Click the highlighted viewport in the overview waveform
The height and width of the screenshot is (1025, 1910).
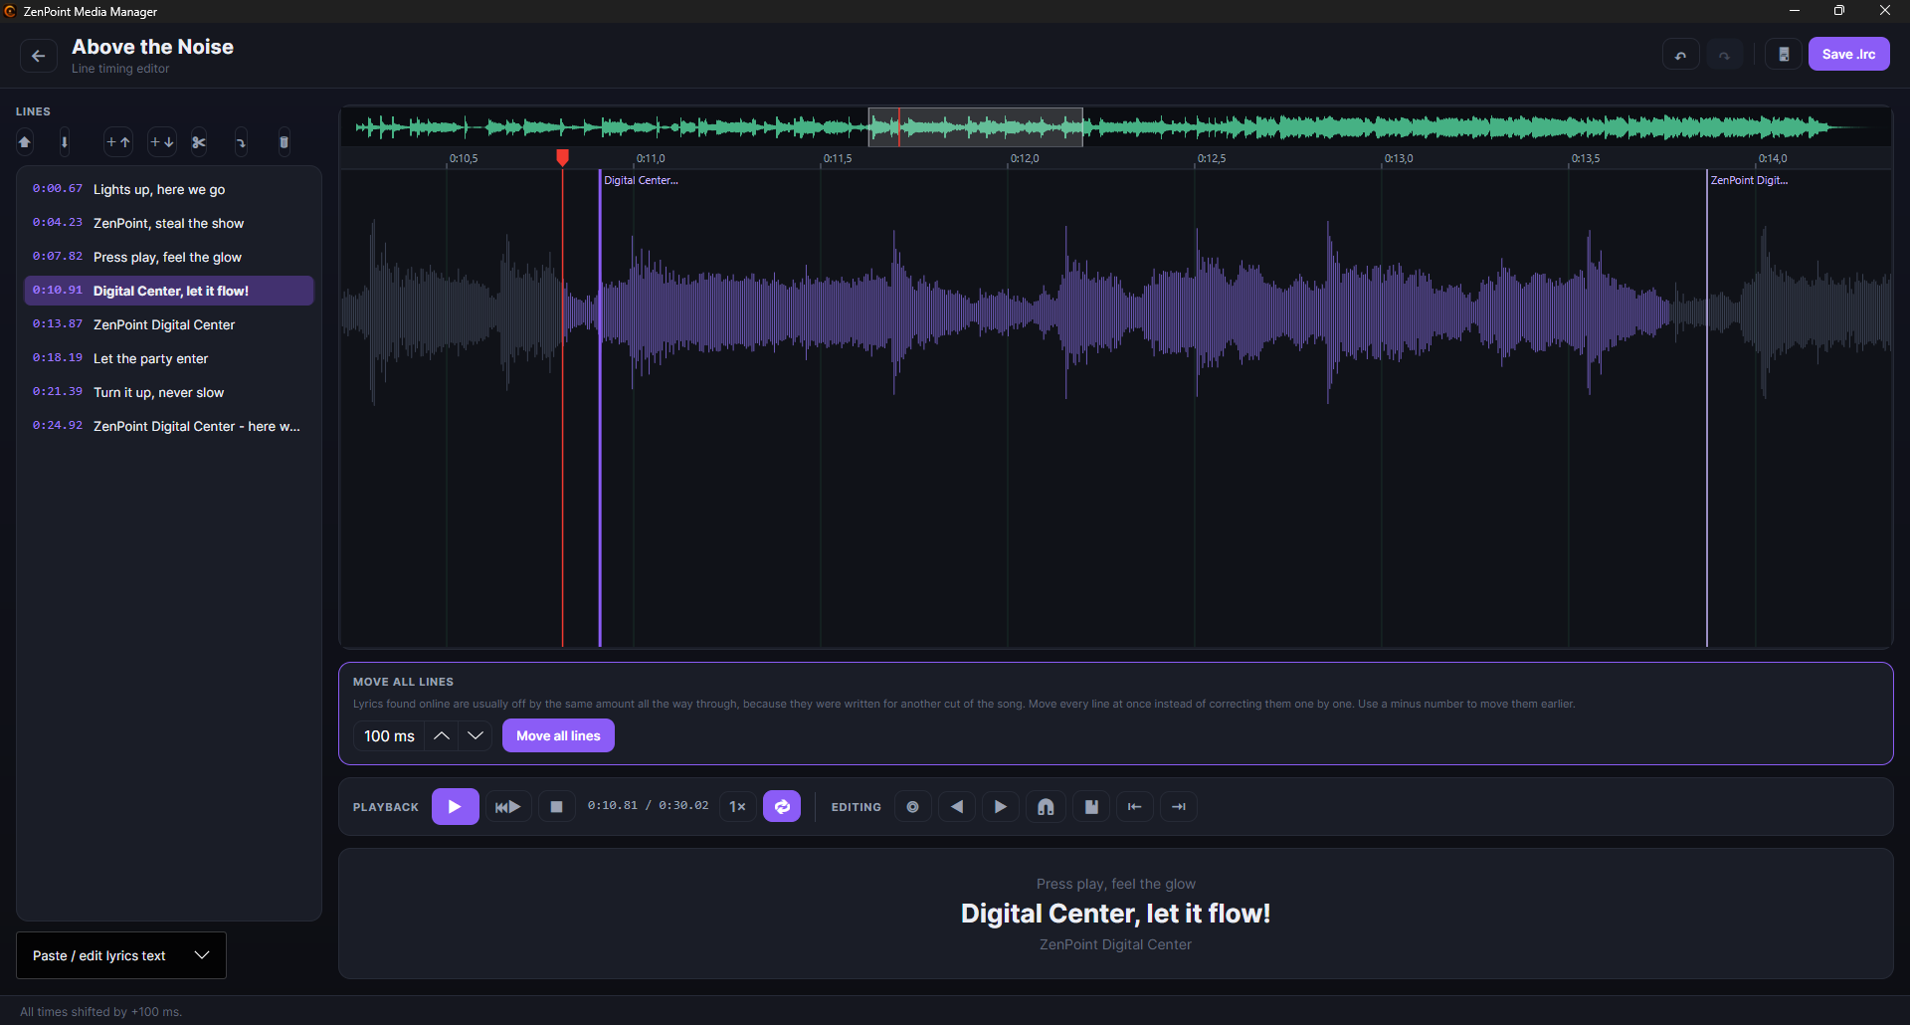click(x=975, y=127)
